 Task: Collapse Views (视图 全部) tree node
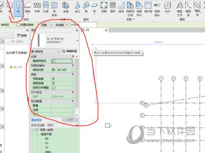click(32, 130)
